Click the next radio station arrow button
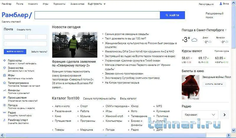The width and height of the screenshot is (236, 138). (224, 115)
